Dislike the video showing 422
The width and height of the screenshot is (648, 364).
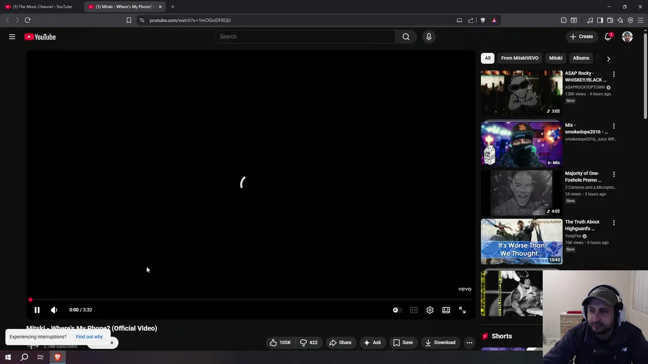tap(309, 342)
